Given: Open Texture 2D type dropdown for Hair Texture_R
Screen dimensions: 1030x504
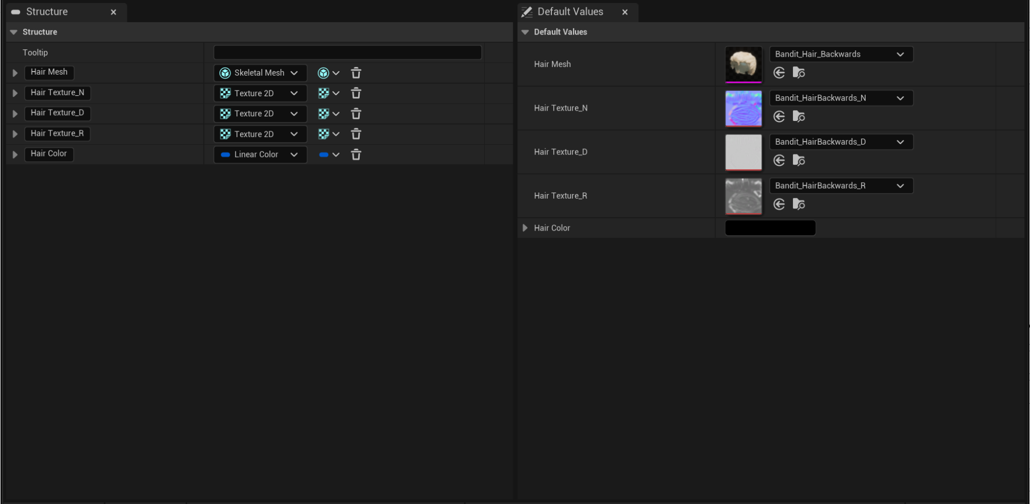Looking at the screenshot, I should (260, 134).
